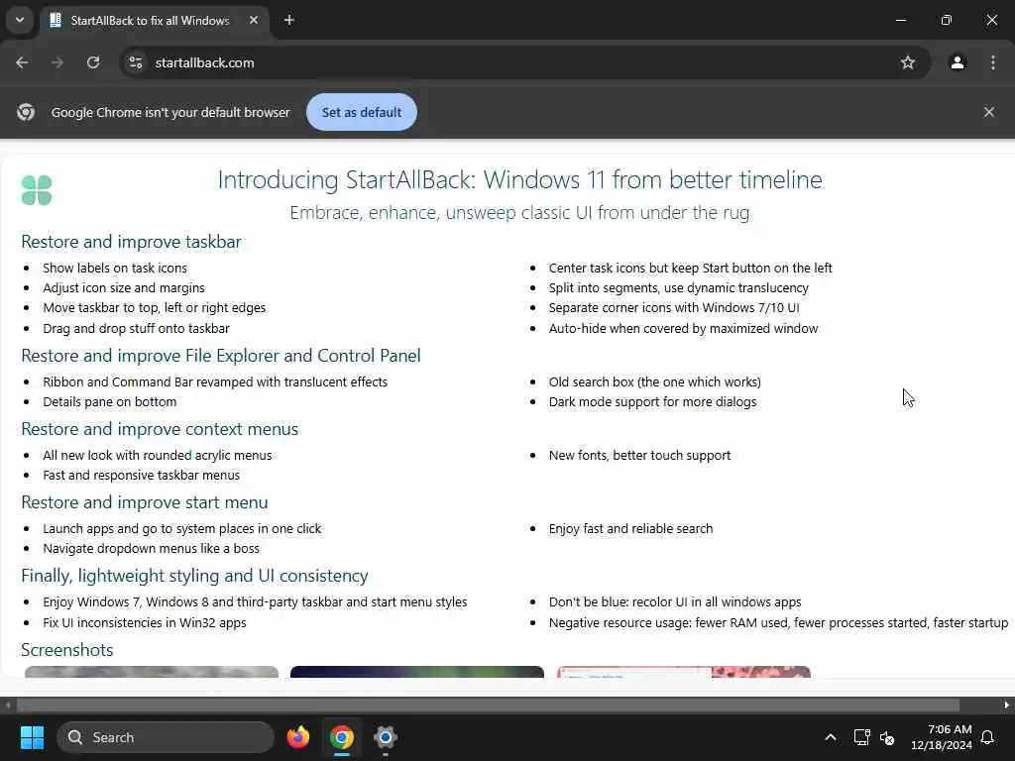Open the dark middle screenshot thumbnail
The image size is (1015, 761).
pos(417,672)
